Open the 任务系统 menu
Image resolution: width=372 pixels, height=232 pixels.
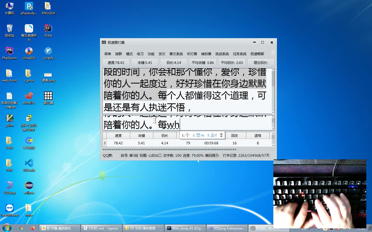coord(240,54)
